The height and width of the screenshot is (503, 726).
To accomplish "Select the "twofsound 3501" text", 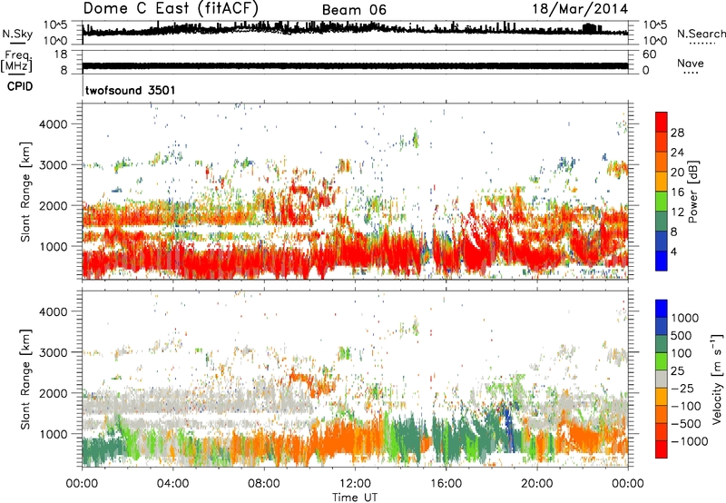I will [130, 90].
